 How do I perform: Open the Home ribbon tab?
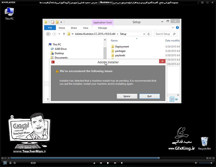(62, 28)
